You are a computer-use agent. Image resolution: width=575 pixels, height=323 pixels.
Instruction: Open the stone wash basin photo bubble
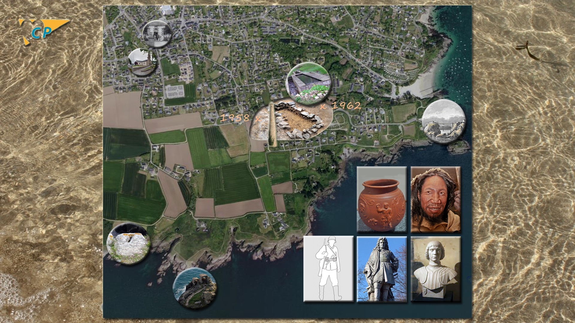tap(308, 83)
